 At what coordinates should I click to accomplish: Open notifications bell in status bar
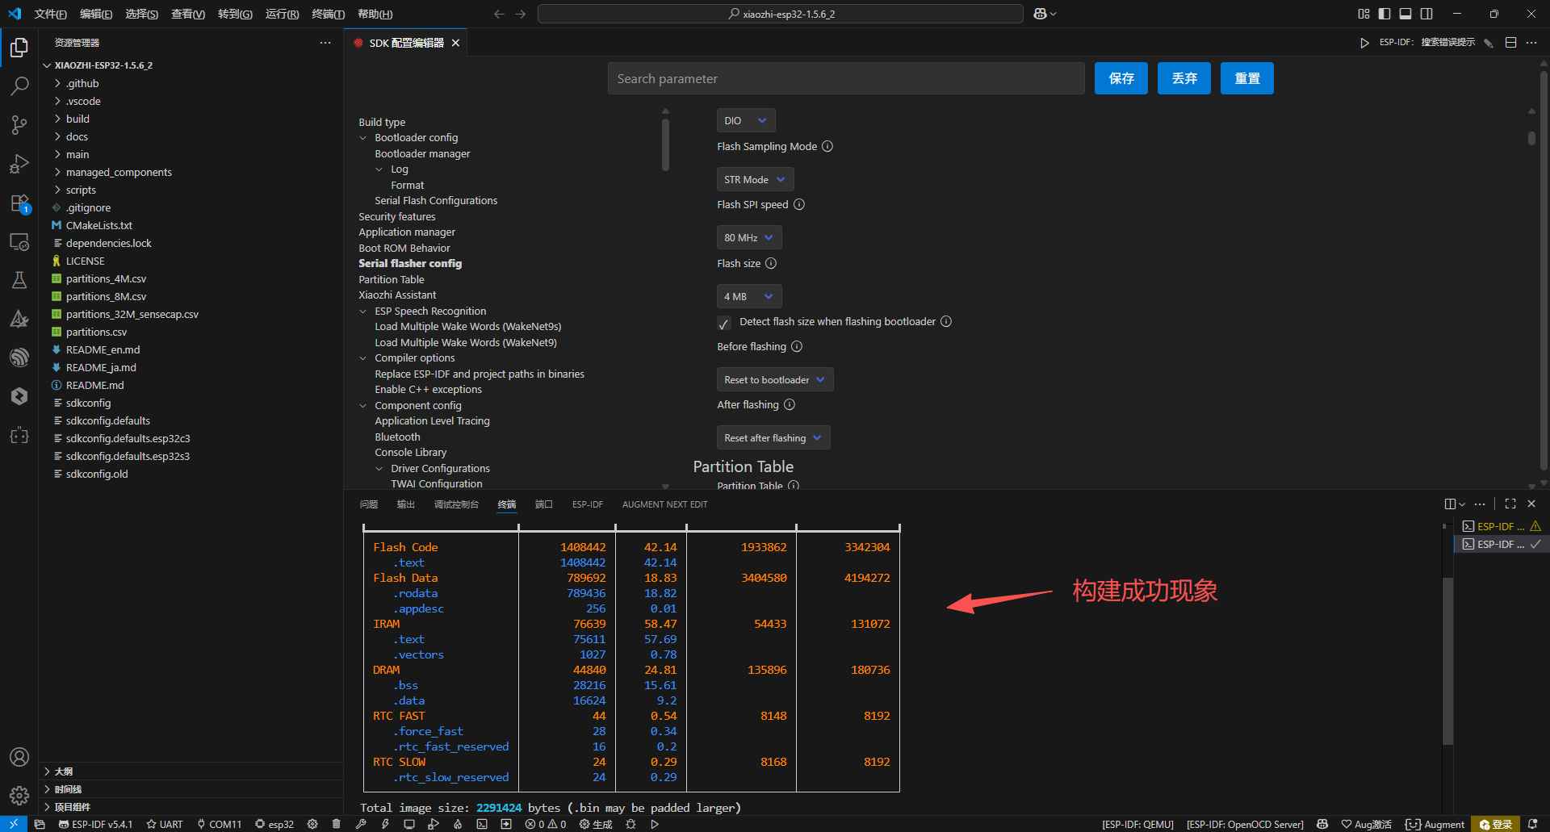tap(1532, 824)
